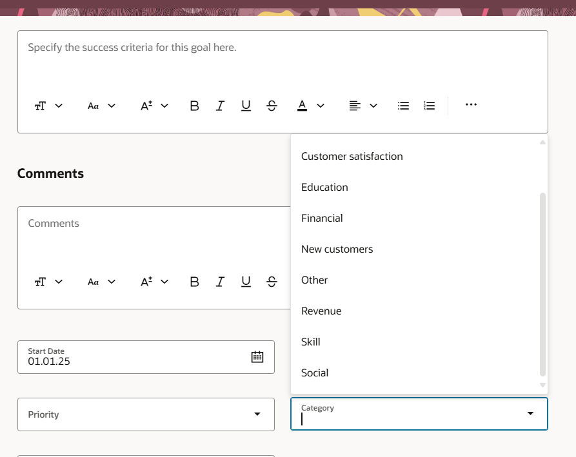Click scroll down arrow in category list
Screen dimensions: 576x457
[x=542, y=385]
